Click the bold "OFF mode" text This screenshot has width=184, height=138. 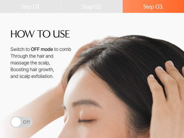tap(42, 49)
